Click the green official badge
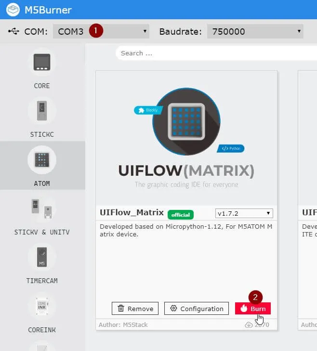The height and width of the screenshot is (351, 317). tap(181, 214)
